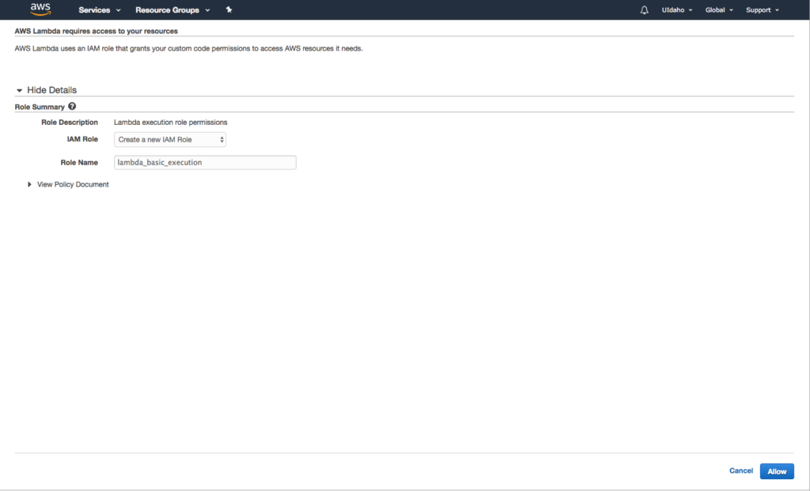Screen dimensions: 810x491
Task: Click the 'Lambda execution role permissions' text
Action: 171,123
